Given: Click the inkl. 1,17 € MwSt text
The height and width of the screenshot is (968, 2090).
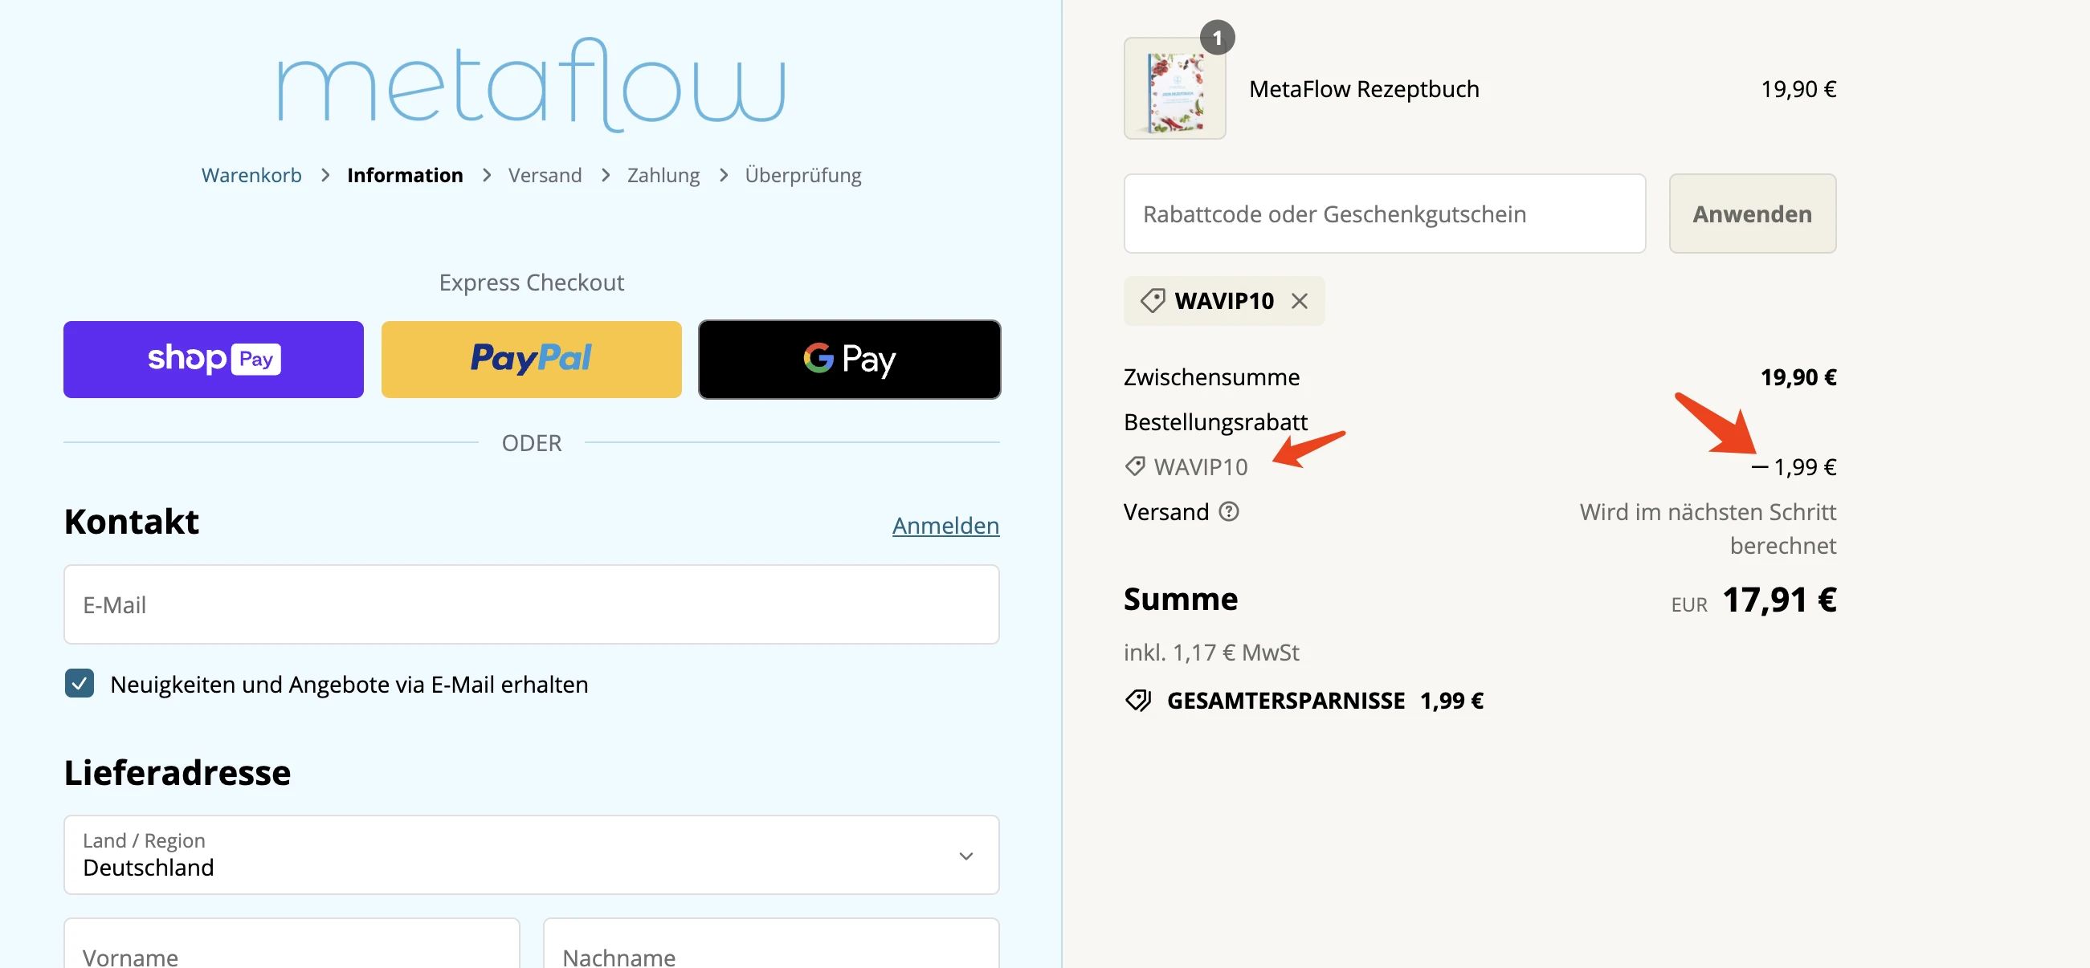Looking at the screenshot, I should click(x=1211, y=652).
